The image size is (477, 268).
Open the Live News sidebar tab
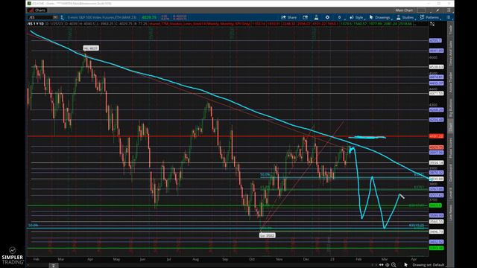450,212
